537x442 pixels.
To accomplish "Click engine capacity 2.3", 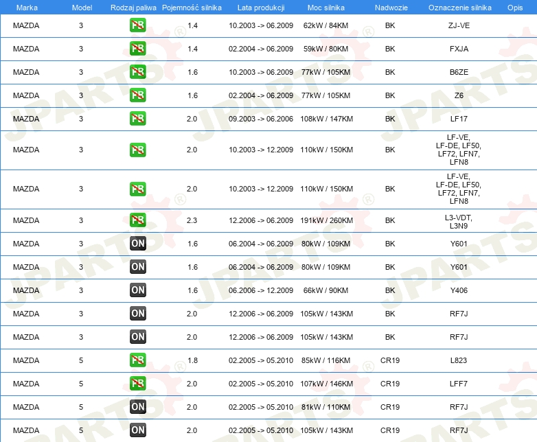I will point(192,220).
